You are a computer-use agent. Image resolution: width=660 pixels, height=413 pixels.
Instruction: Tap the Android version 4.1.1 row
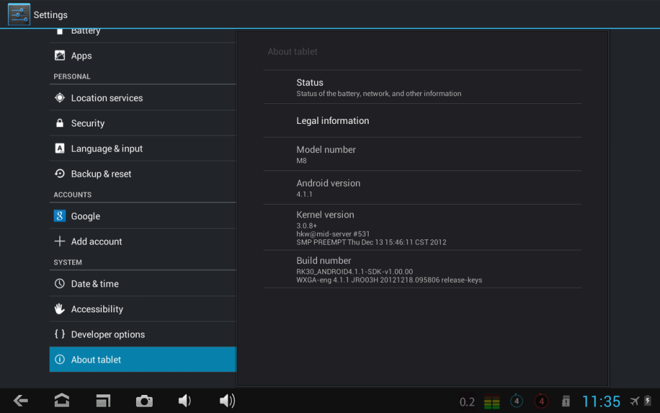pos(422,188)
